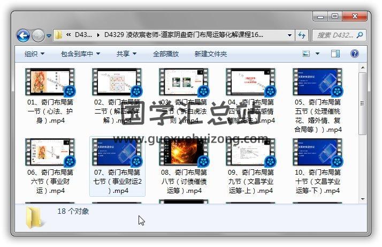Open Help with the question mark icon
The image size is (382, 247).
point(355,54)
